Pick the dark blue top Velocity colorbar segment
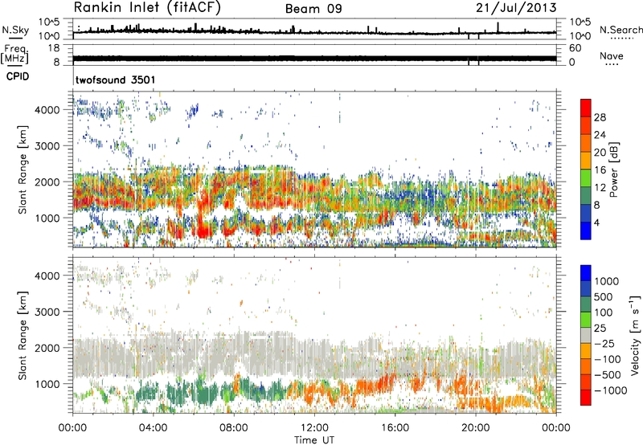643x445 pixels. tap(586, 273)
